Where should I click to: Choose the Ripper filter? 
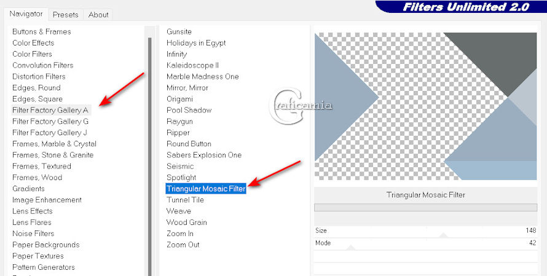[x=178, y=133]
